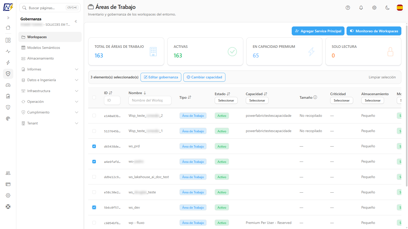Sort by ID column arrows
This screenshot has width=408, height=229.
(x=110, y=93)
